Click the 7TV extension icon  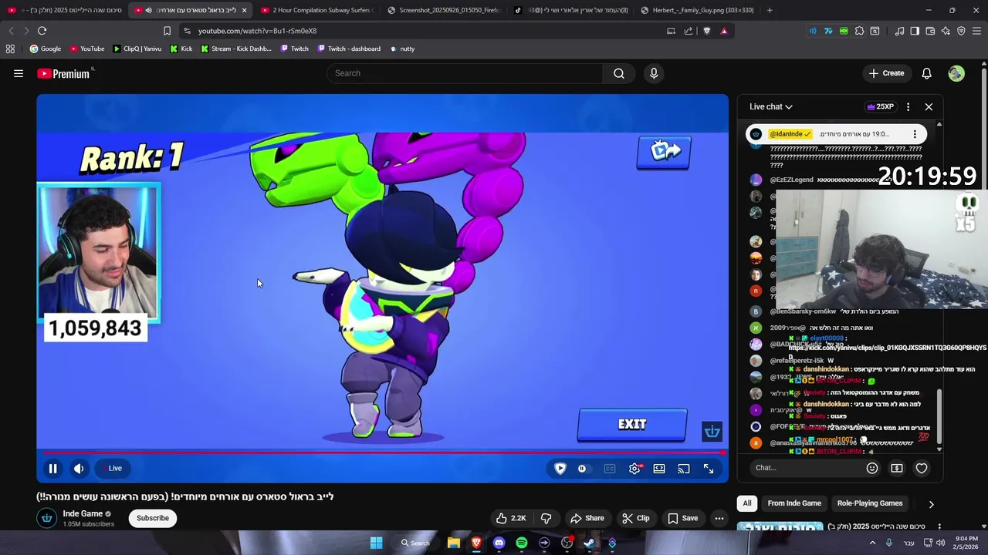828,31
